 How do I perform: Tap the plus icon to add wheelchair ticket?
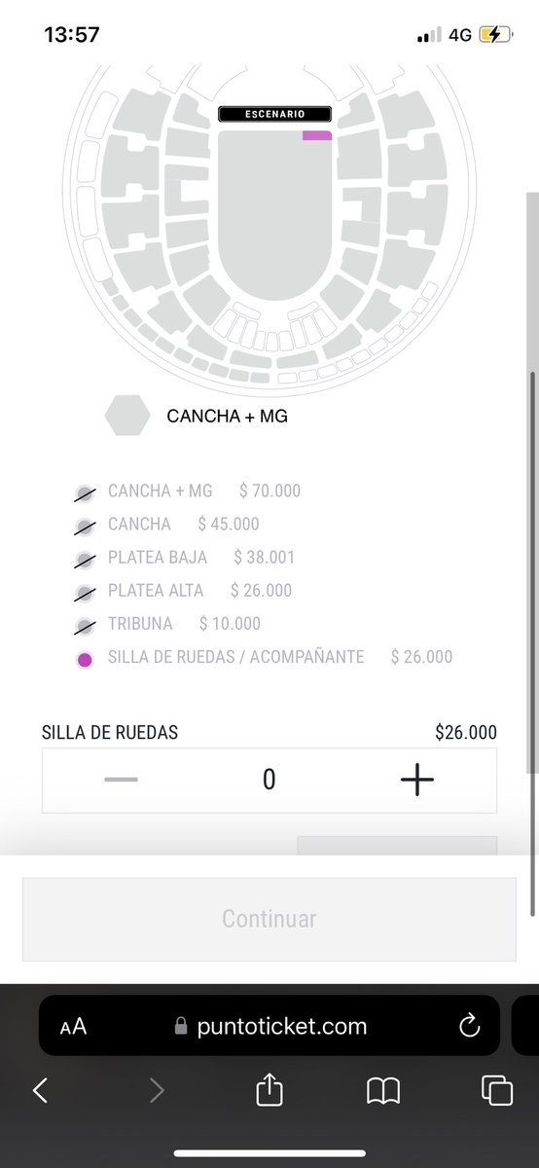pos(416,780)
